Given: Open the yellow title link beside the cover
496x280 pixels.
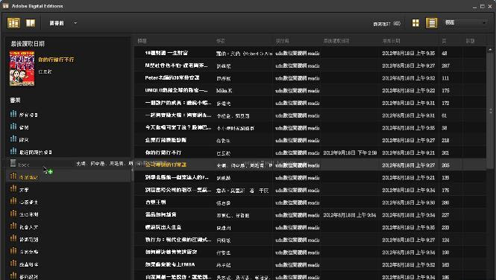Looking at the screenshot, I should 56,60.
